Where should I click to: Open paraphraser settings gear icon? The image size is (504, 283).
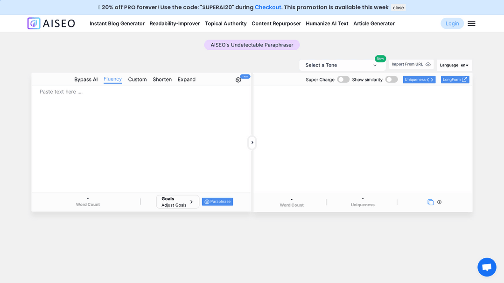click(238, 80)
